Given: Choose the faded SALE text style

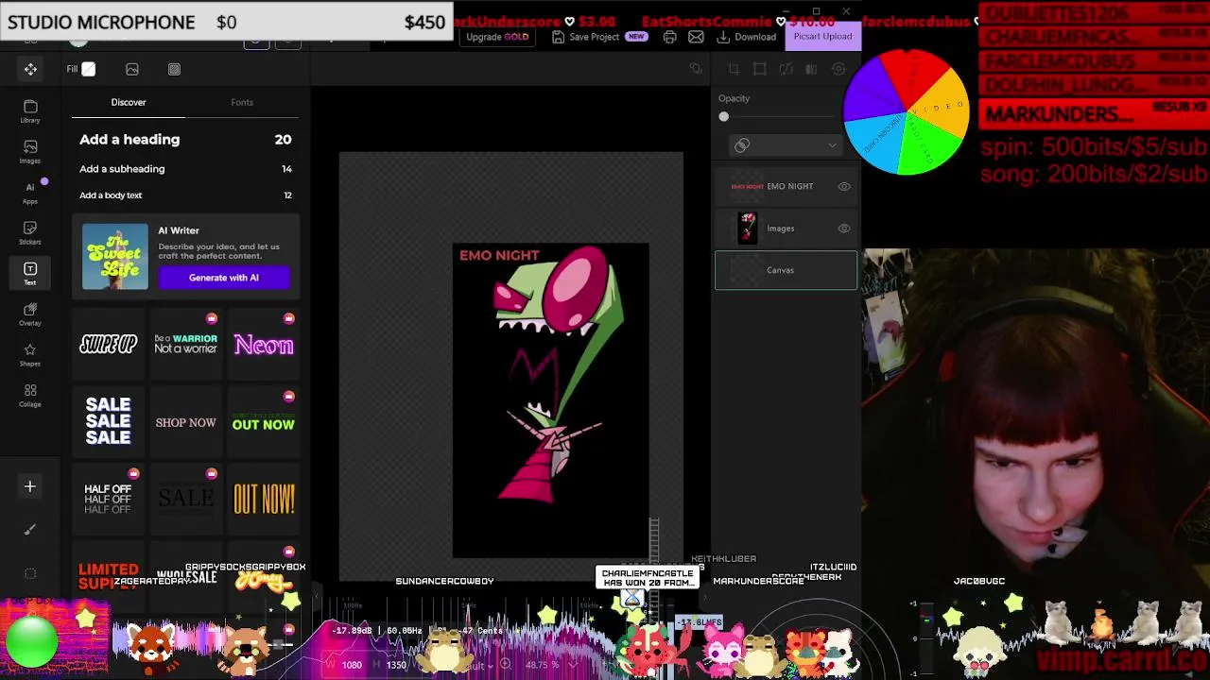Looking at the screenshot, I should coord(186,499).
